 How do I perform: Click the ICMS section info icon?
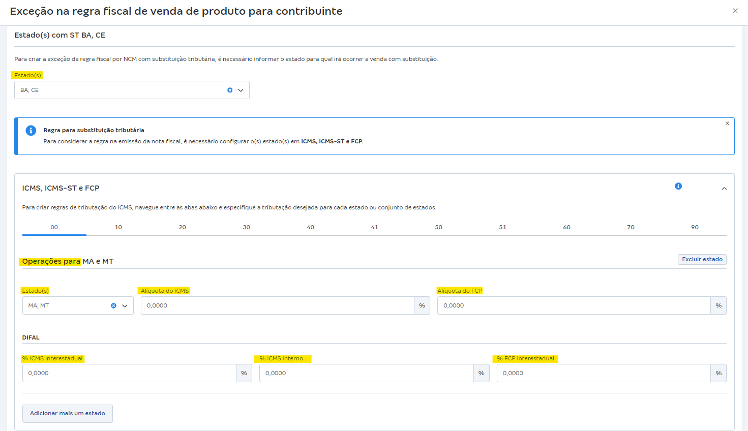(678, 186)
